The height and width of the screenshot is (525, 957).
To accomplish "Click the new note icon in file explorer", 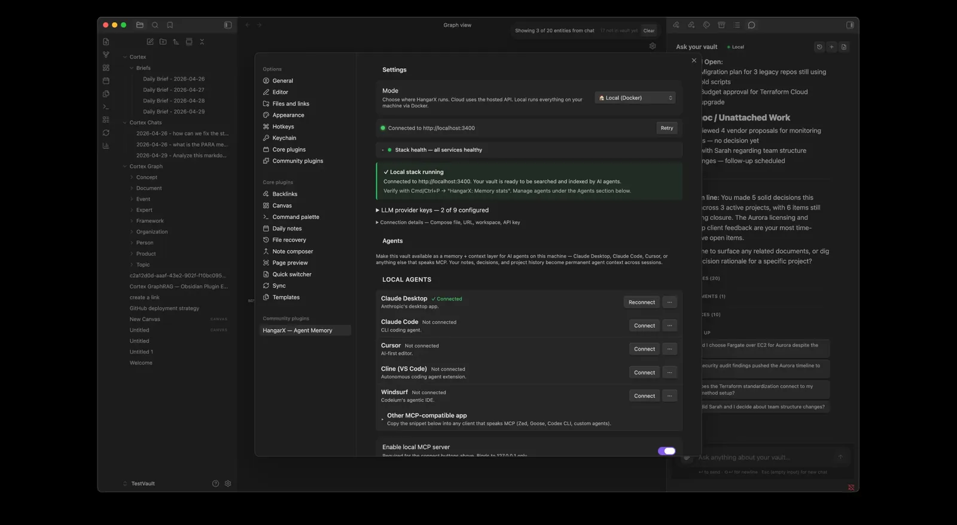I will 150,42.
